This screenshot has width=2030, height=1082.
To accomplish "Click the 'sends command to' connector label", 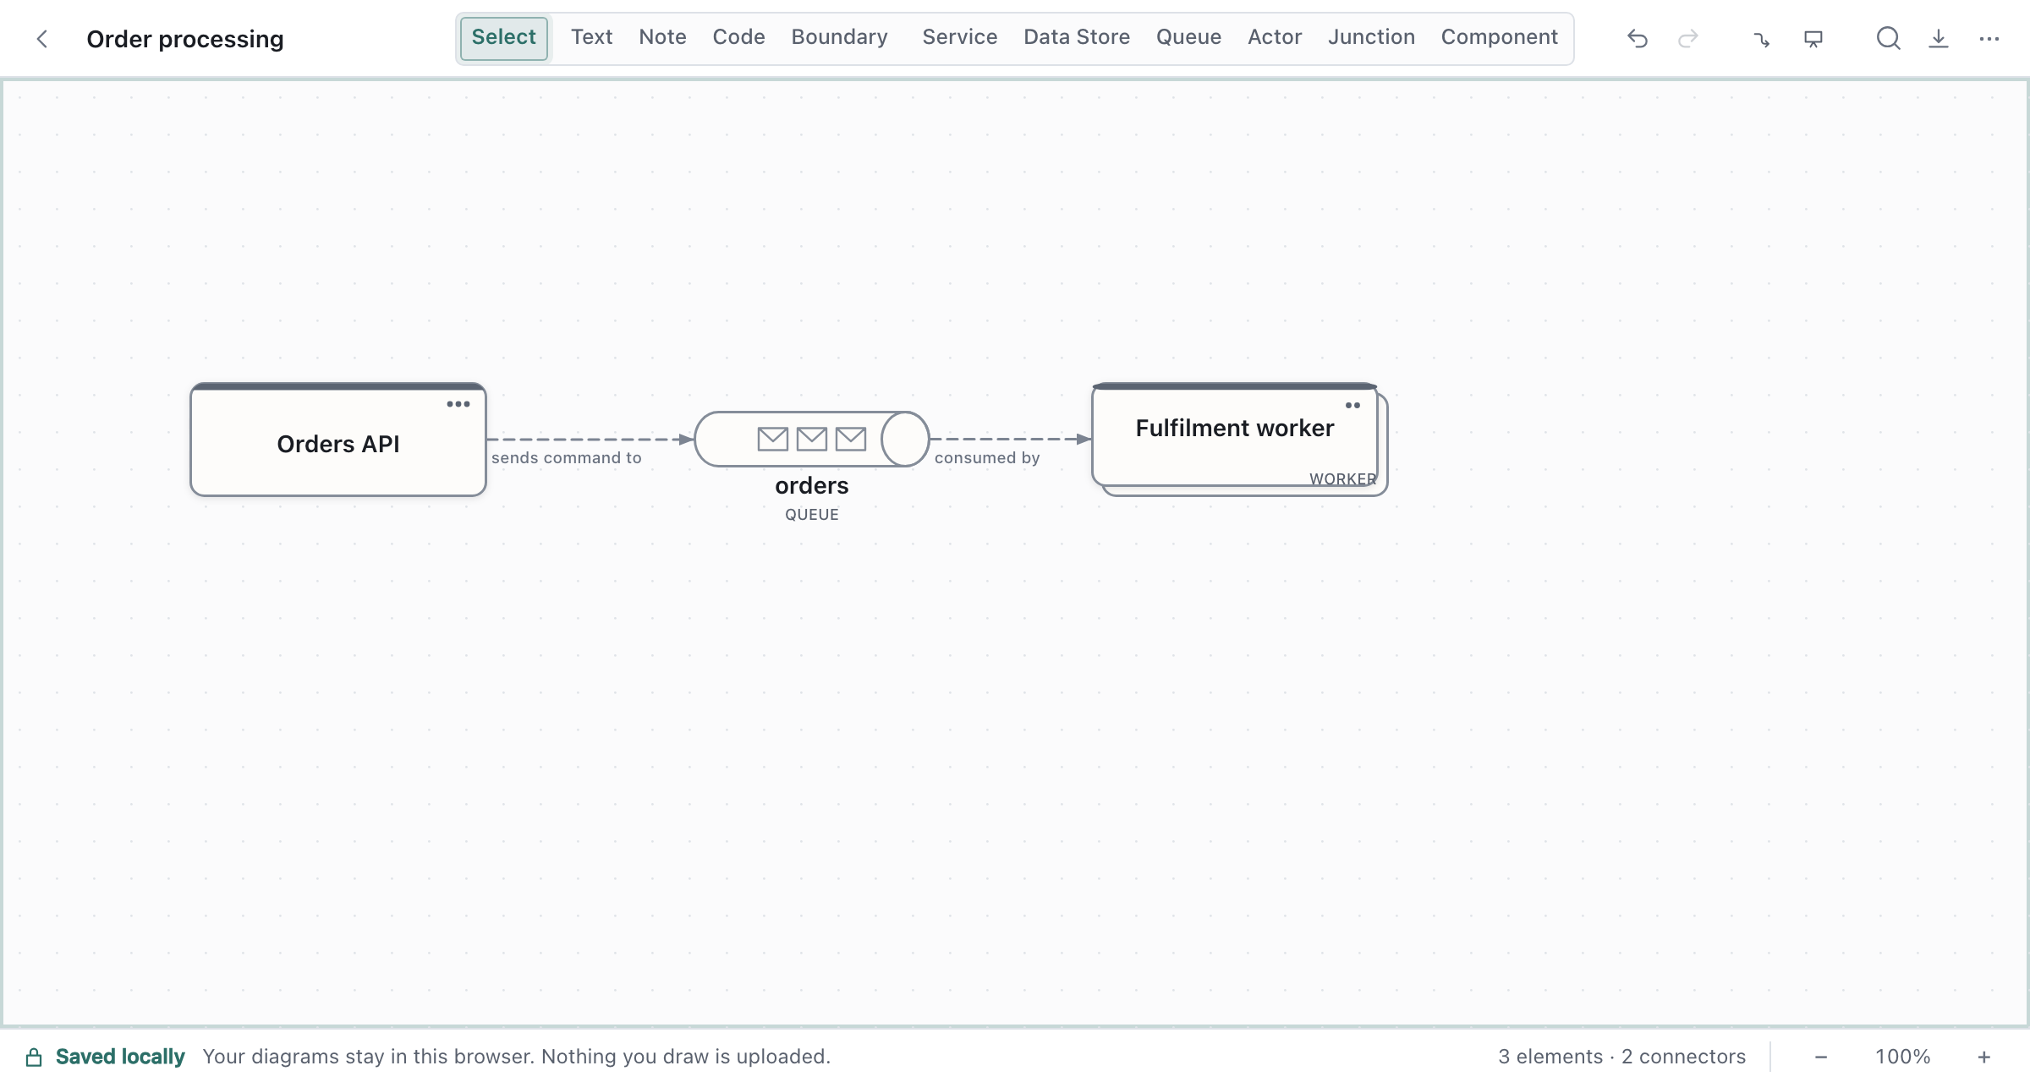I will click(x=567, y=458).
